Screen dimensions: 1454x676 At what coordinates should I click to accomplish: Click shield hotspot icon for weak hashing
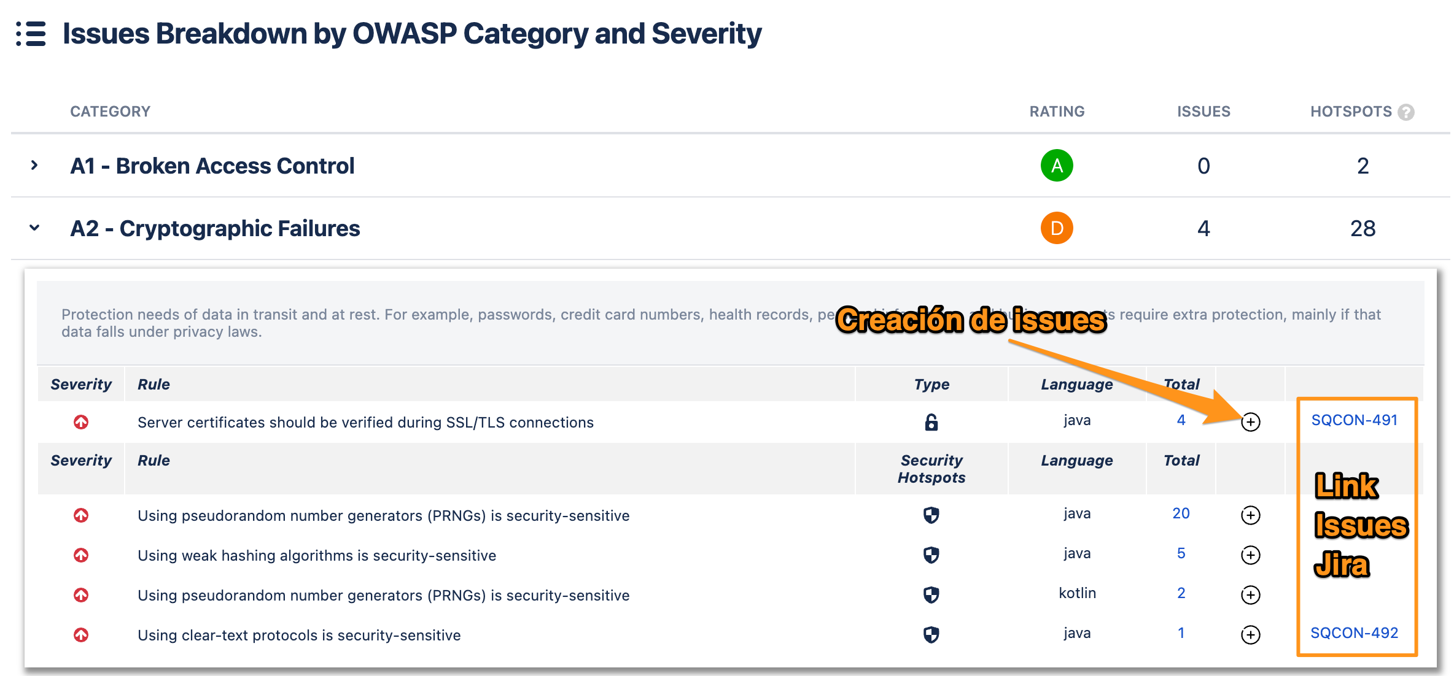pyautogui.click(x=931, y=555)
